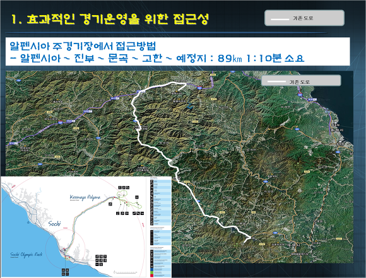Click the '기존 도로' legend box beside the slide title
This screenshot has width=366, height=278.
coord(304,18)
